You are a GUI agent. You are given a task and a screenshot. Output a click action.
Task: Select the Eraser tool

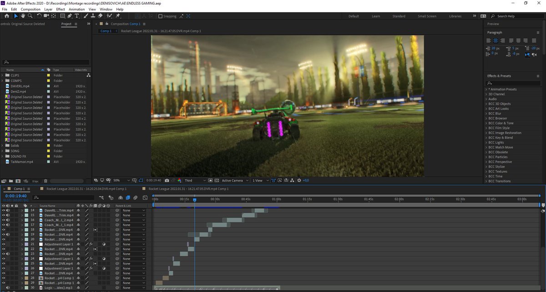pos(100,16)
